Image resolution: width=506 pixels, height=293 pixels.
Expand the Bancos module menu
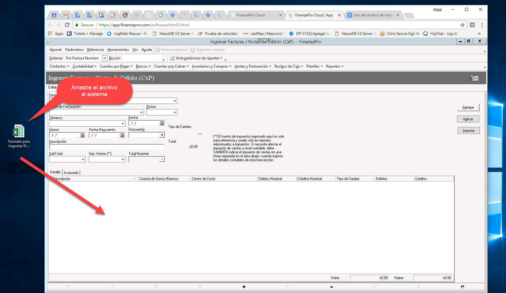[x=143, y=66]
